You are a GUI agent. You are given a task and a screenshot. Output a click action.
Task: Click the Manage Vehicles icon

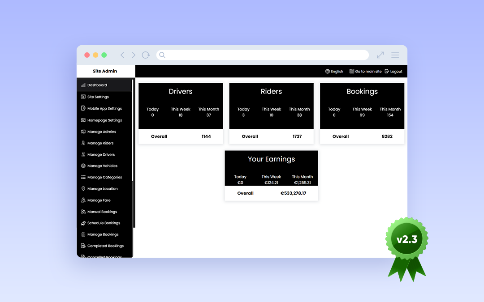point(83,166)
